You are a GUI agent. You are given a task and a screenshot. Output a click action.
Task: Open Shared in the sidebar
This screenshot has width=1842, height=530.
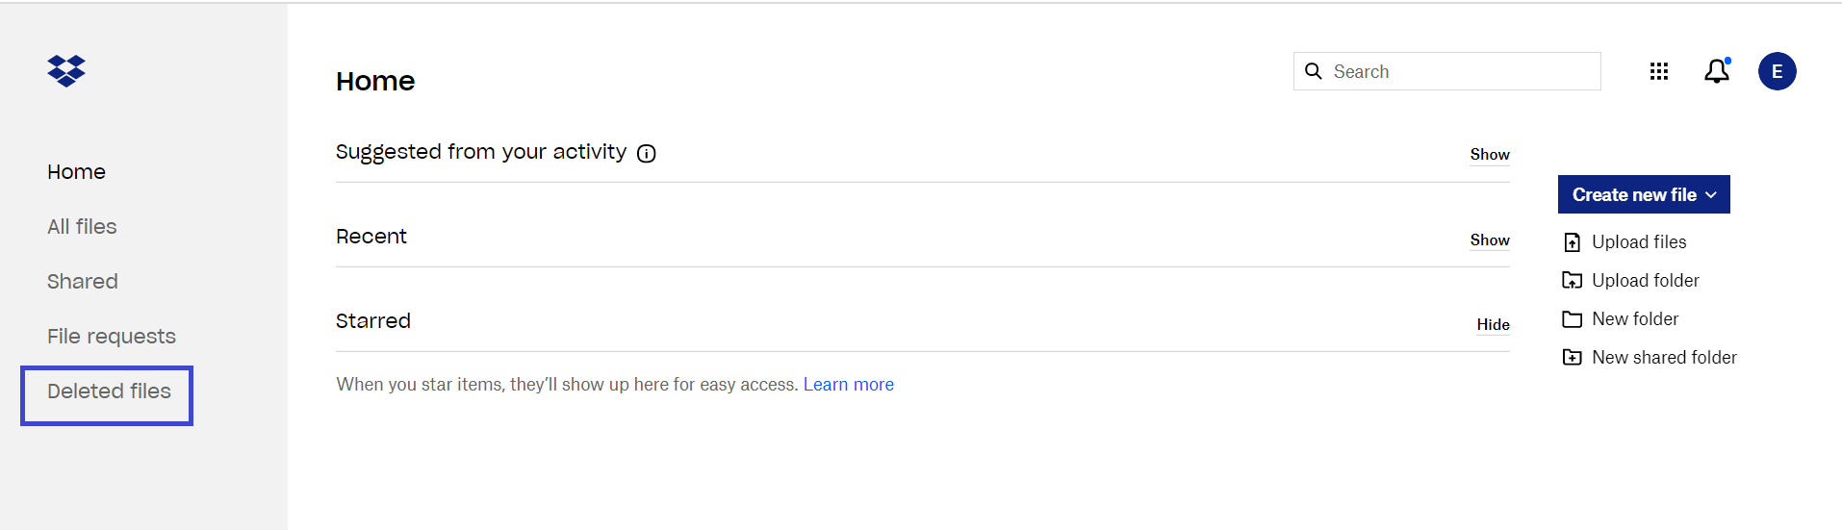(x=83, y=282)
